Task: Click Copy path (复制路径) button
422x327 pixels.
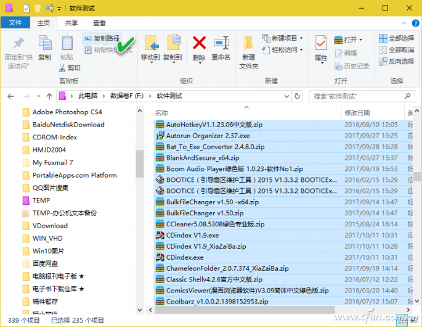Action: click(102, 38)
